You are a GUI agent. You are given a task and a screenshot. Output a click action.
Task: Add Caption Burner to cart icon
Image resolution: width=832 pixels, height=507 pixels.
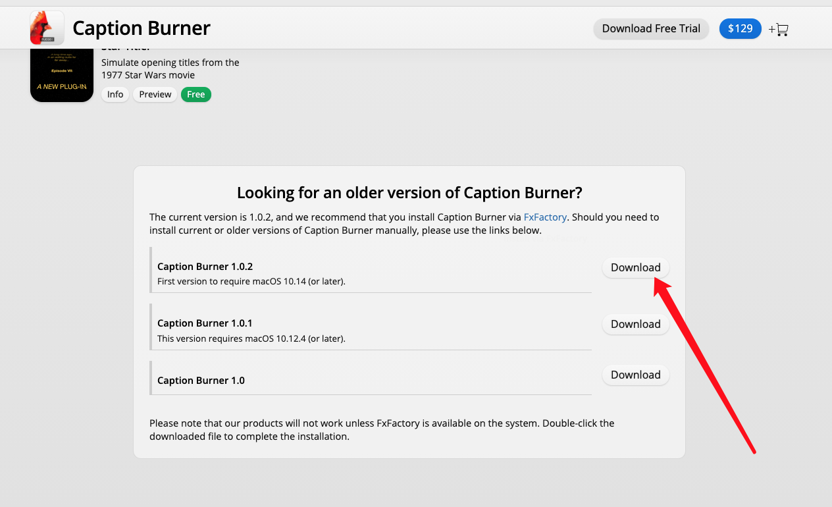(x=778, y=29)
